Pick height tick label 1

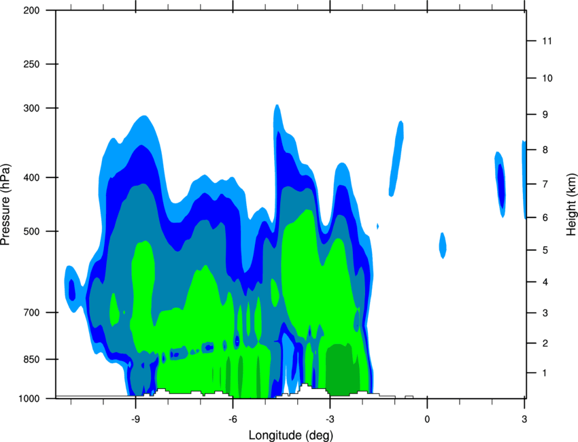pyautogui.click(x=545, y=373)
